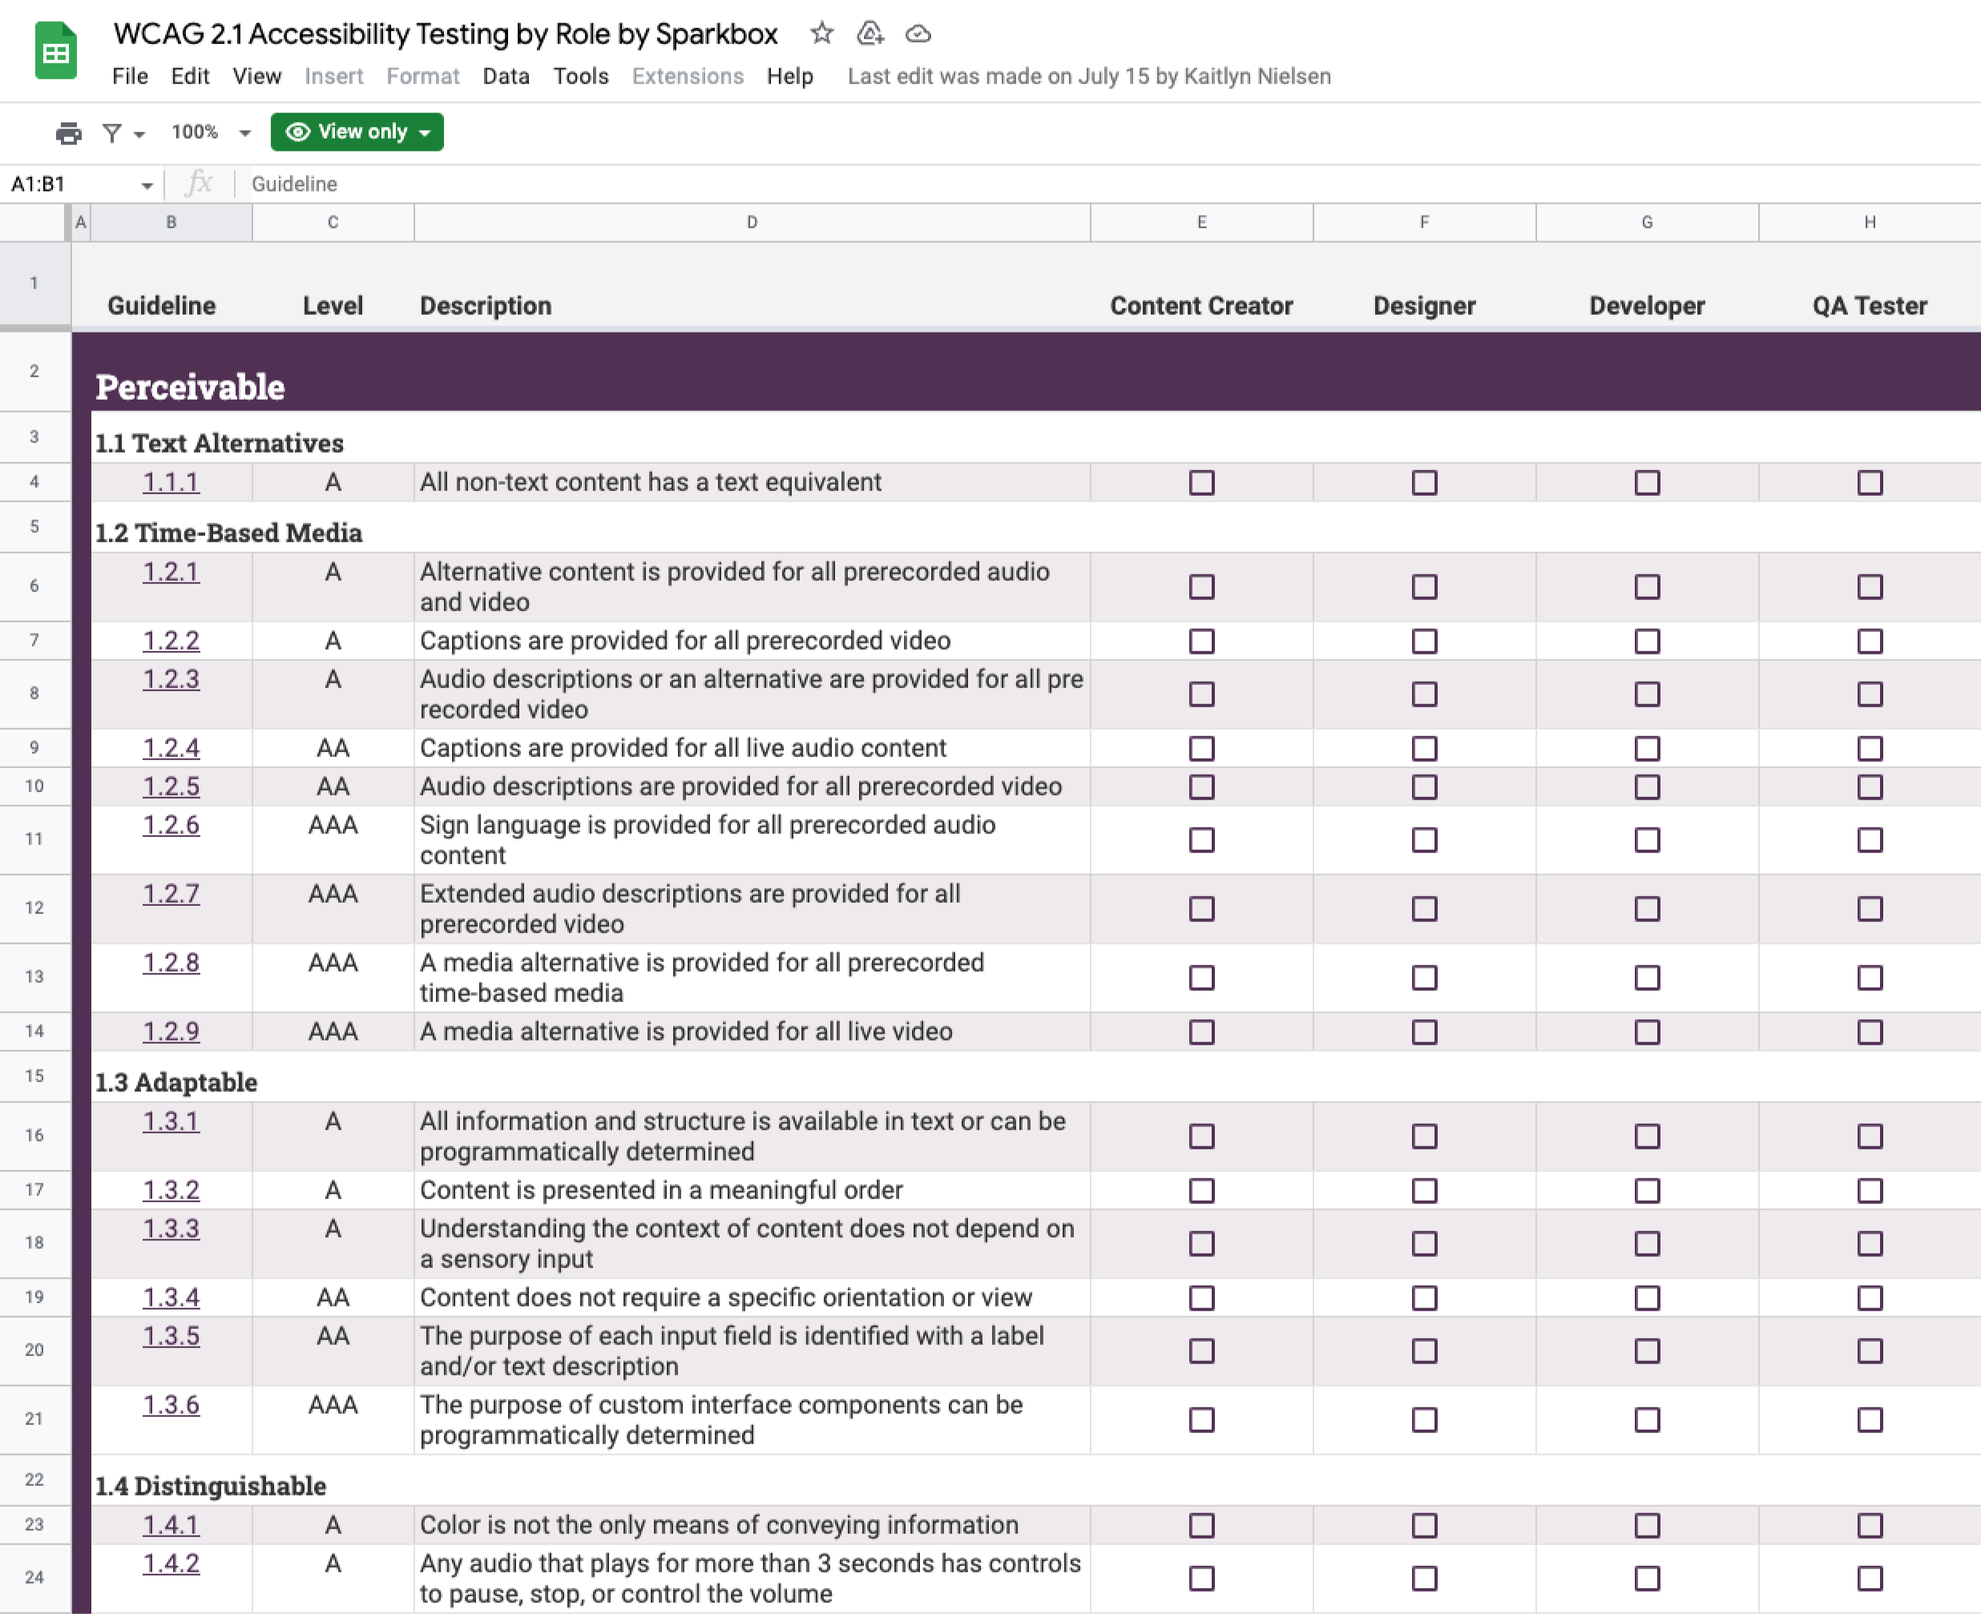This screenshot has height=1614, width=1981.
Task: Open View only mode dropdown arrow
Action: click(x=425, y=132)
